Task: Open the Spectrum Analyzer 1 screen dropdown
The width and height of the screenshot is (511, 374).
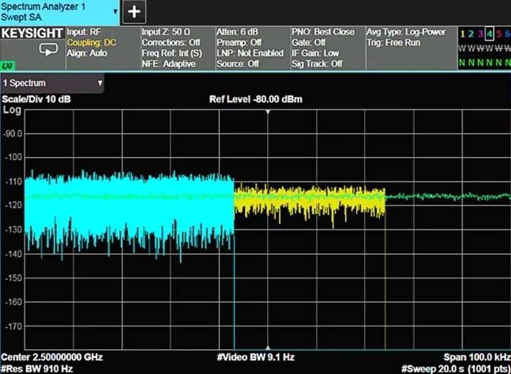Action: click(115, 11)
